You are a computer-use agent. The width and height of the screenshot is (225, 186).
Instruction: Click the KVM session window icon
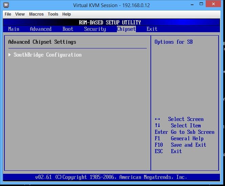point(6,5)
